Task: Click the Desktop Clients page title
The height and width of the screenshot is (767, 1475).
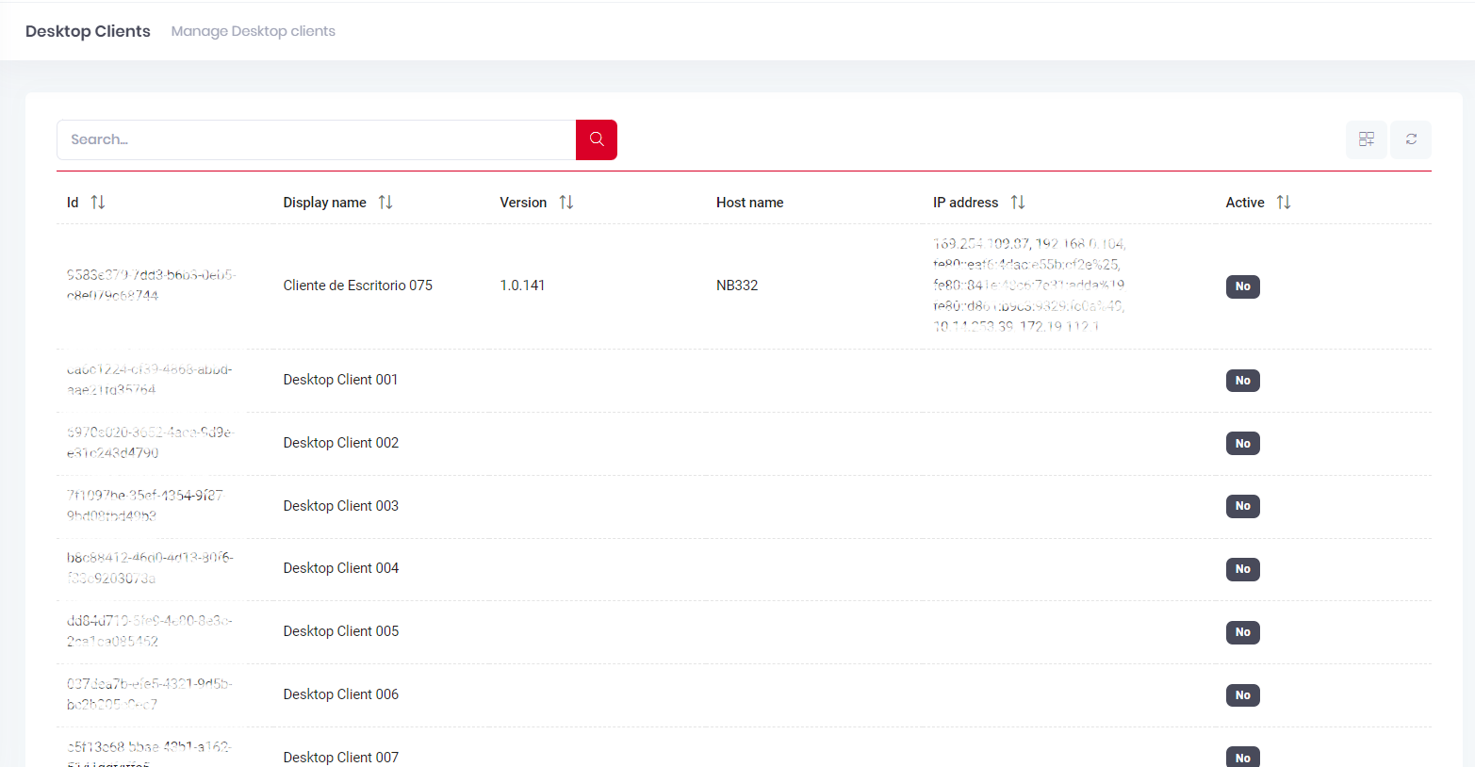Action: pyautogui.click(x=88, y=31)
